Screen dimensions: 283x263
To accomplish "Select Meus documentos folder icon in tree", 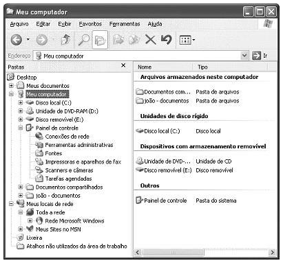I will pos(21,85).
